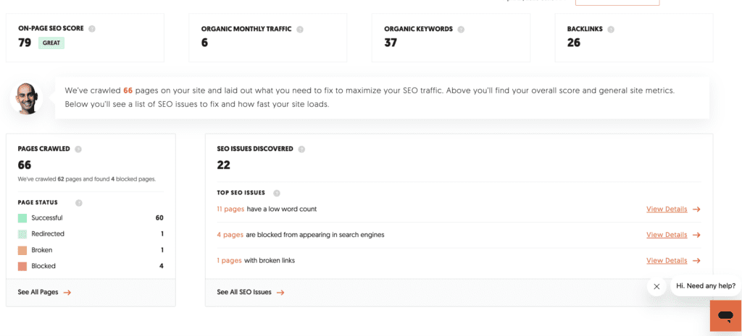Viewport: 742px width, 336px height.
Task: Dismiss the 'Need any help?' chat prompt
Action: point(656,286)
